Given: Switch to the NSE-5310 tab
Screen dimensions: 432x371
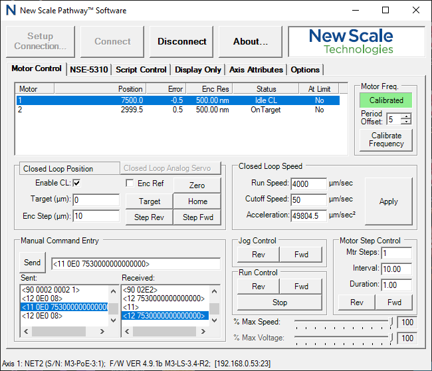Looking at the screenshot, I should click(89, 70).
